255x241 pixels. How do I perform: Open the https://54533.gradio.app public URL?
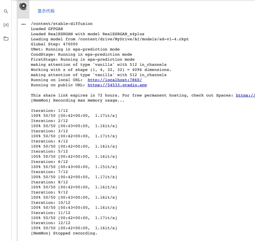click(117, 85)
